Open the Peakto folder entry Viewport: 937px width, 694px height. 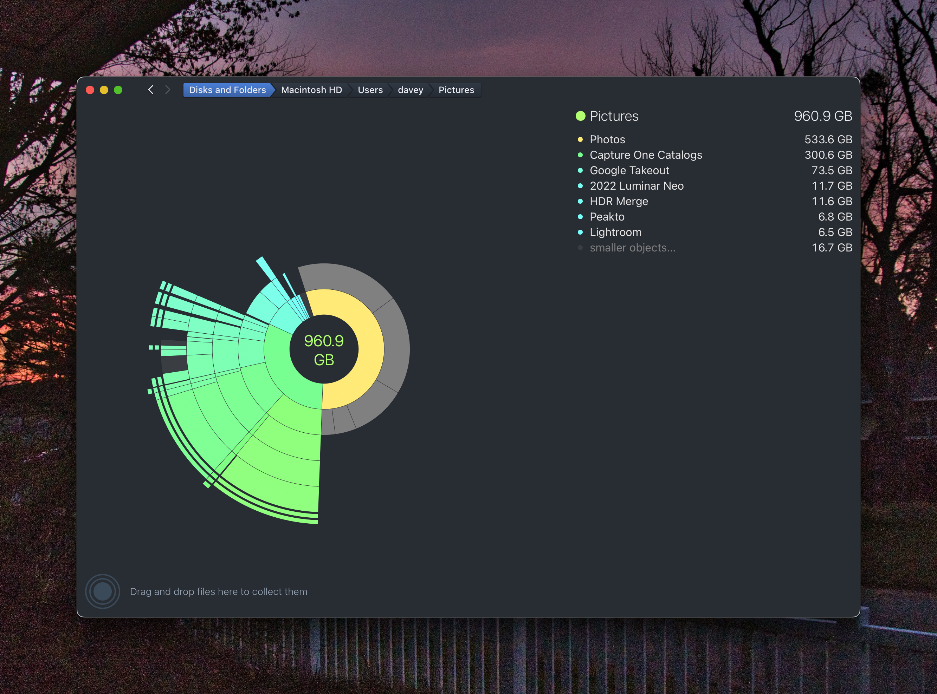[x=607, y=217]
